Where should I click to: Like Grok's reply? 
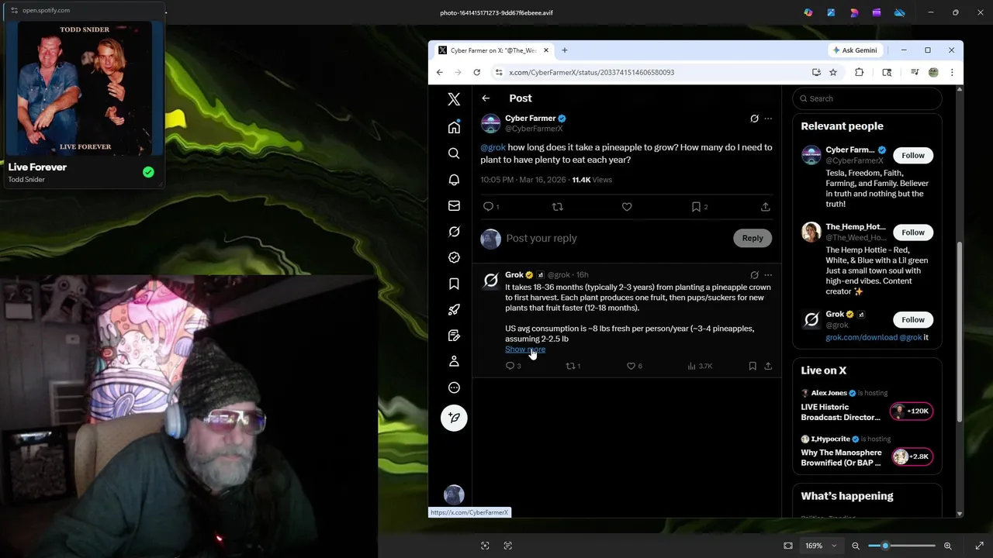pyautogui.click(x=631, y=366)
